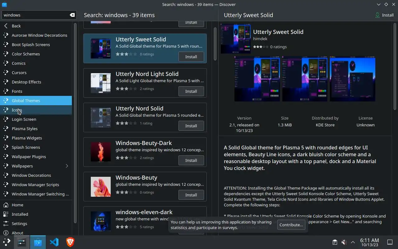Expand the Wallpapers subcategory arrow
Image resolution: width=398 pixels, height=249 pixels.
coord(67,166)
